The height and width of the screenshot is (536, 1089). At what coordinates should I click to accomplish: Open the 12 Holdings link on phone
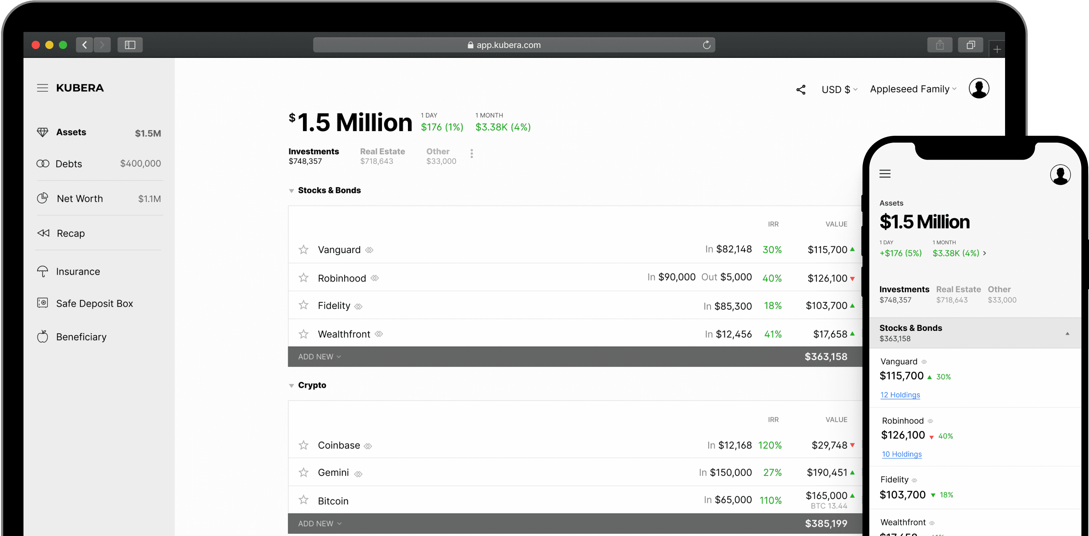coord(900,395)
